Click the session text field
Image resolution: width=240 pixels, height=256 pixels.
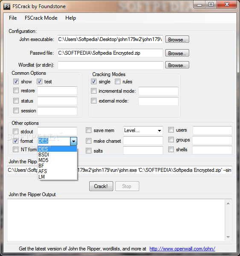coord(57,111)
